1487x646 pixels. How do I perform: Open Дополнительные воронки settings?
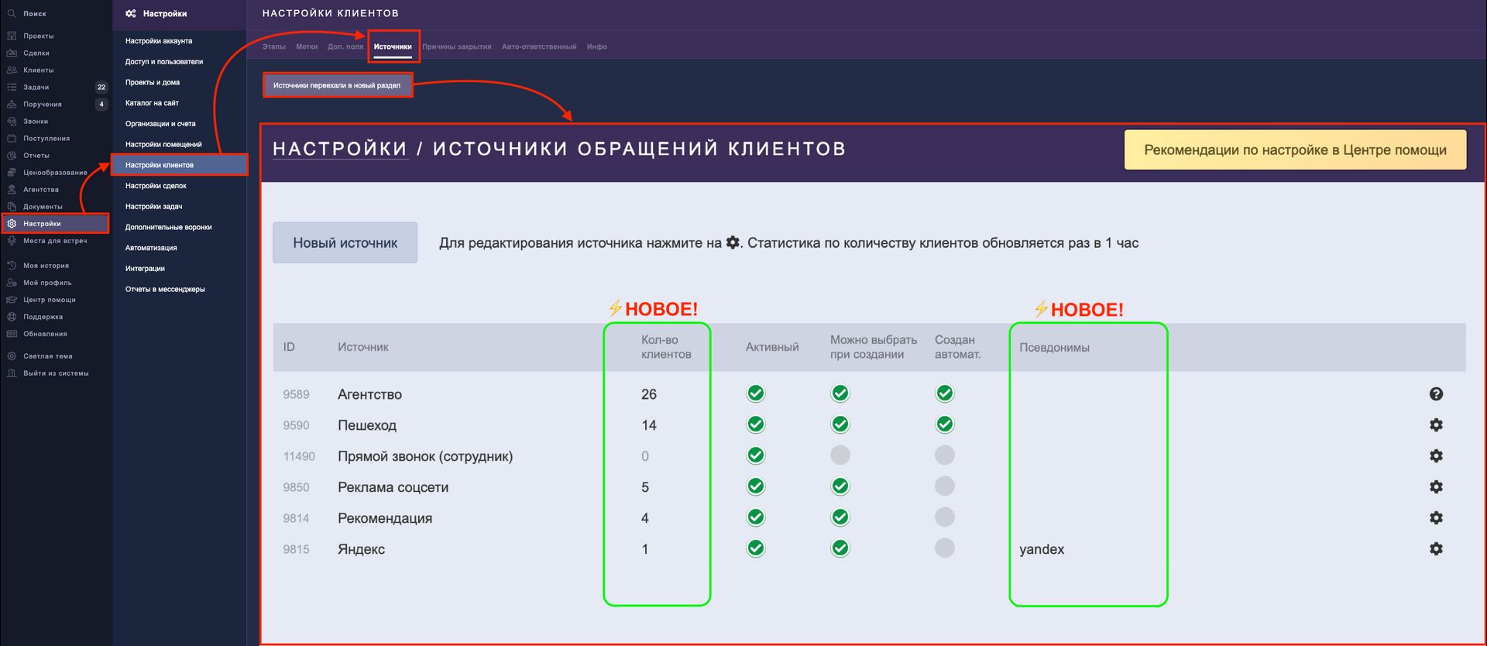(x=169, y=227)
